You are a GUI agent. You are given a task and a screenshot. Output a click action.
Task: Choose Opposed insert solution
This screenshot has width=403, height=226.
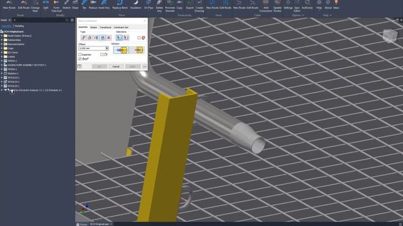(121, 50)
